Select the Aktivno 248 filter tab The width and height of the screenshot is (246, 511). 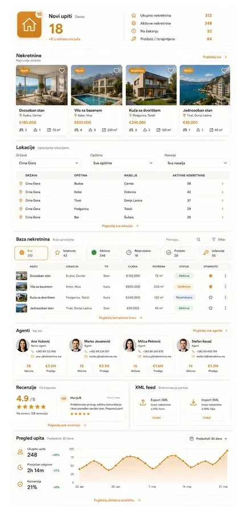[104, 253]
